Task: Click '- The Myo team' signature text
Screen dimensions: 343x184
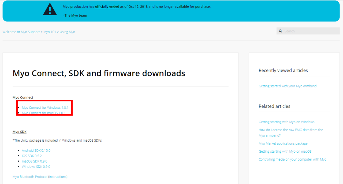Action: (75, 16)
